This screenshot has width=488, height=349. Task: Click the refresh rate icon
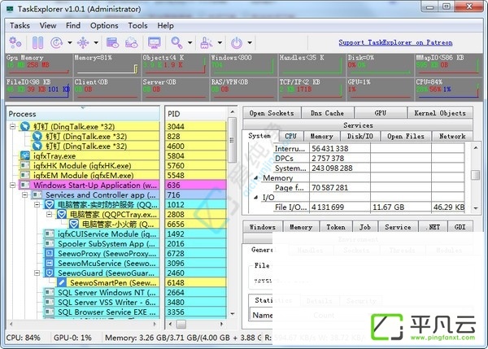click(56, 42)
